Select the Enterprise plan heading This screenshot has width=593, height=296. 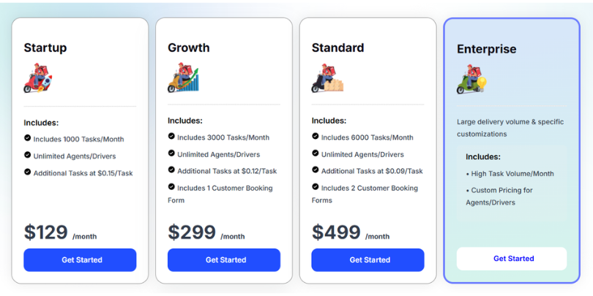click(x=487, y=50)
